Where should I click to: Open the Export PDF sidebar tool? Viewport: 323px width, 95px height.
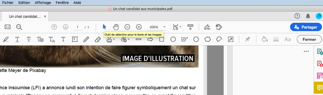coord(320,51)
